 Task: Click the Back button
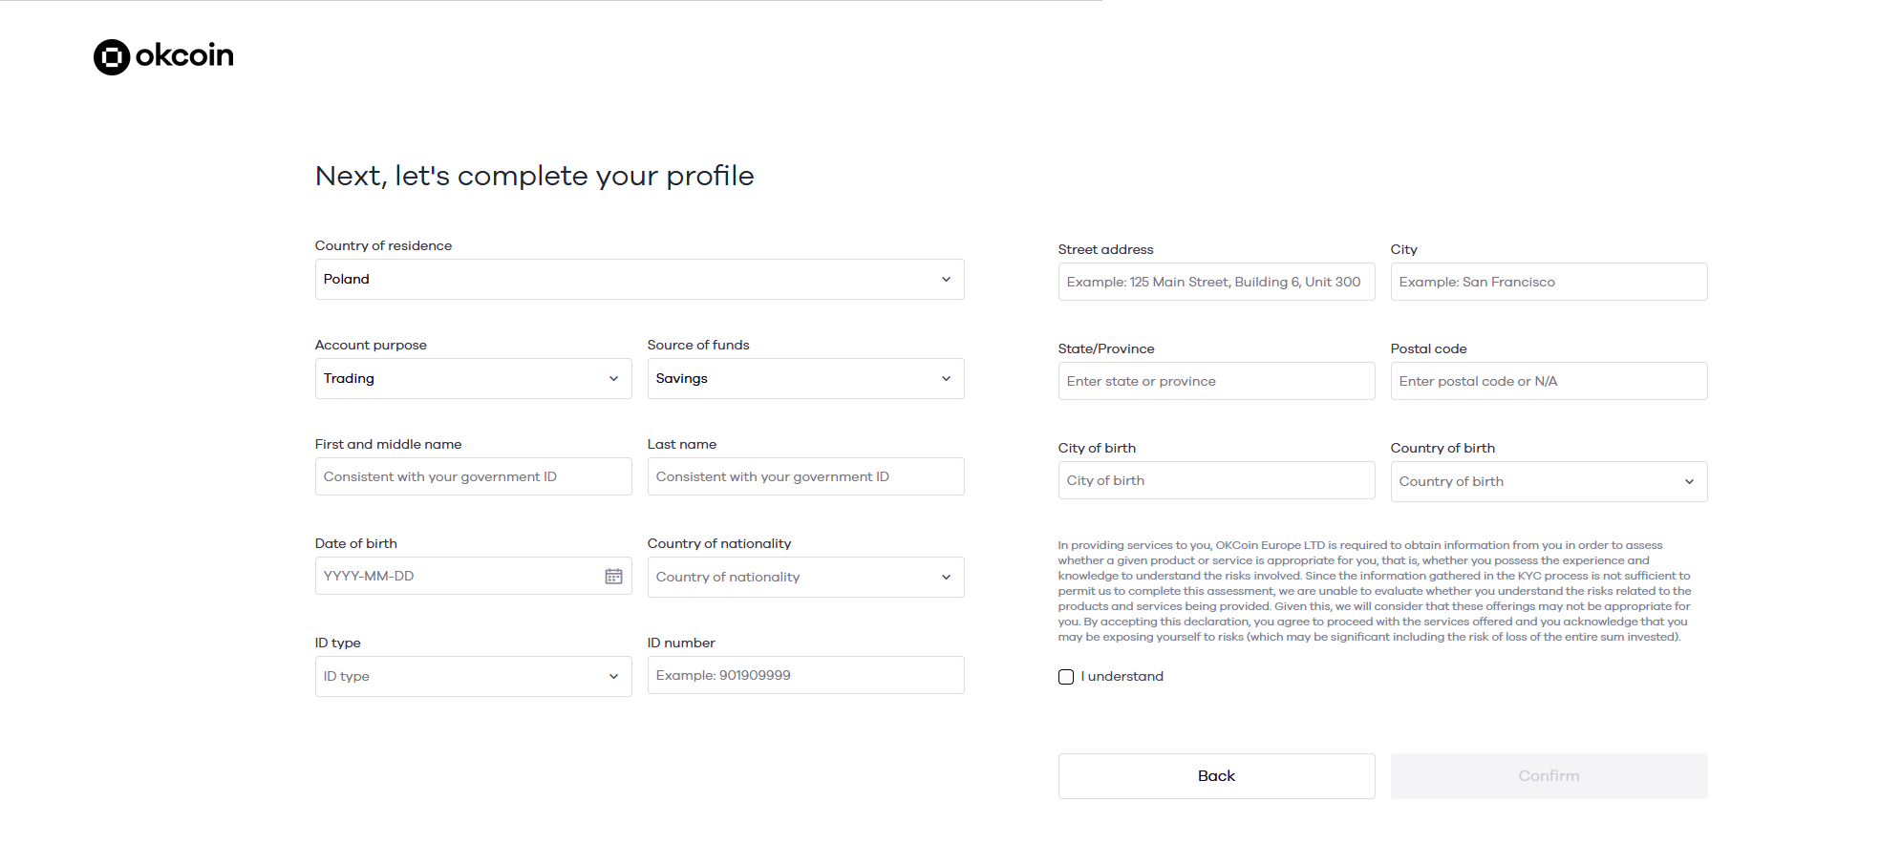coord(1216,776)
